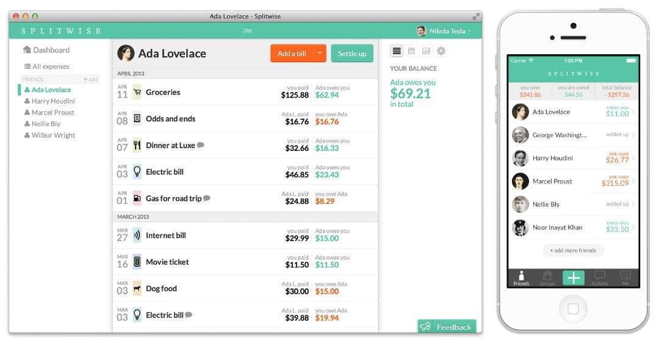Click the Settle up button
Screen dimensions: 659x344
pyautogui.click(x=352, y=54)
